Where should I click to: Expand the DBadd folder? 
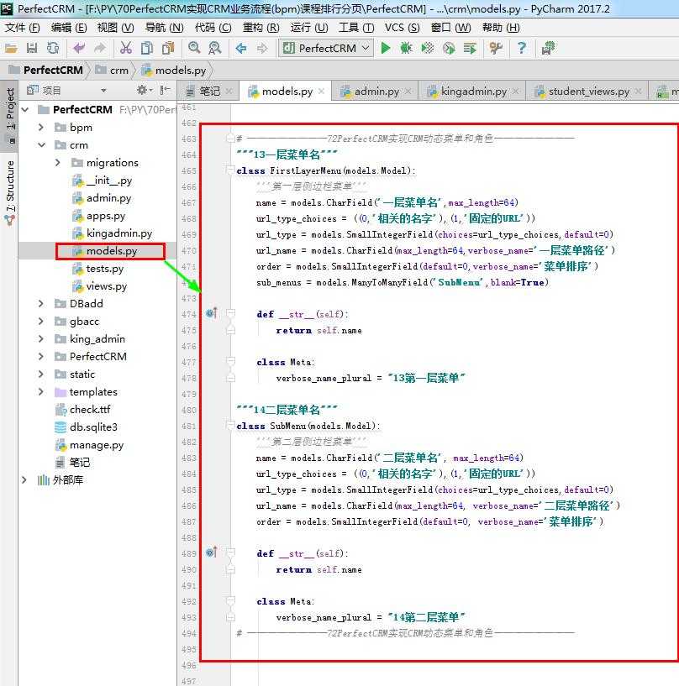[x=40, y=304]
